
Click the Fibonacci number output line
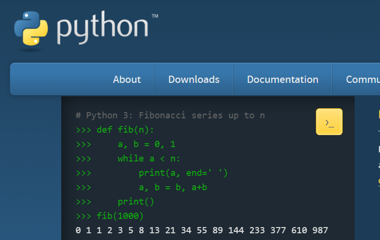[x=201, y=230]
